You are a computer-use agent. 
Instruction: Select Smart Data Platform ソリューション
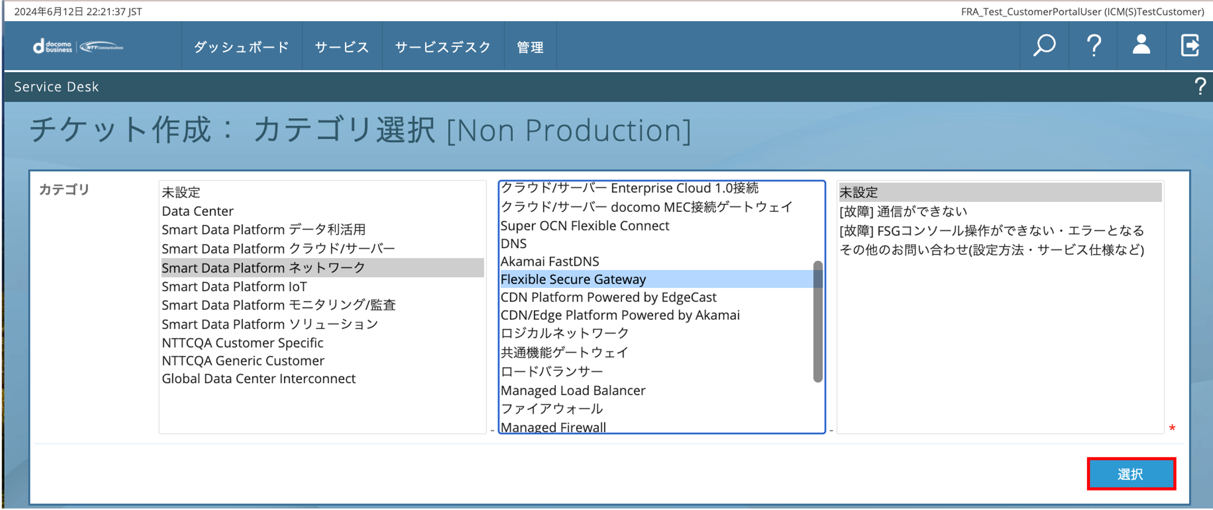click(323, 324)
